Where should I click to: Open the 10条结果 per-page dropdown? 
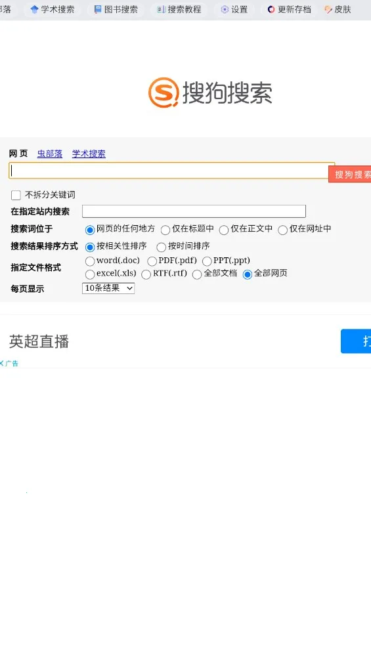click(108, 288)
